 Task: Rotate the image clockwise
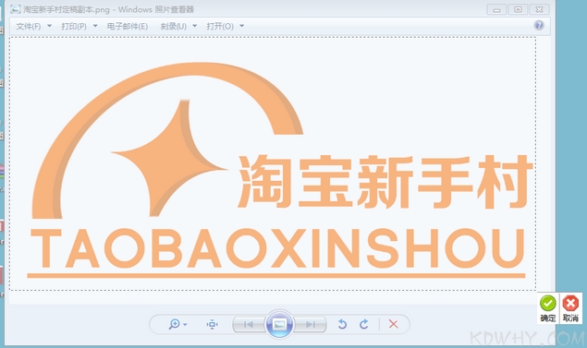(x=364, y=324)
